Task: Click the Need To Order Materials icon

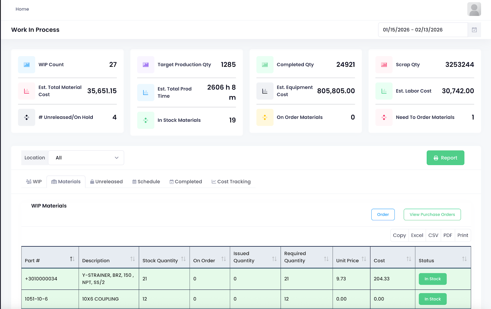Action: coord(384,117)
